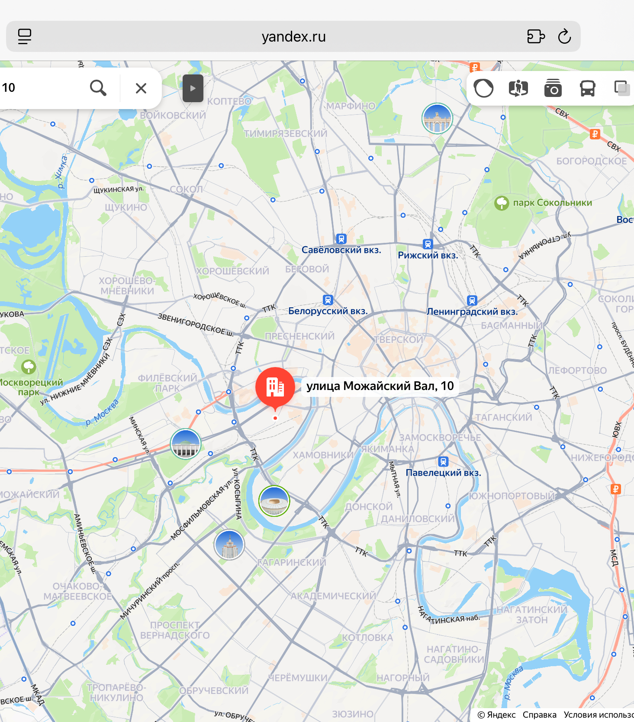Click the БАСМАННЫЙ district label
This screenshot has width=634, height=722.
click(x=512, y=326)
